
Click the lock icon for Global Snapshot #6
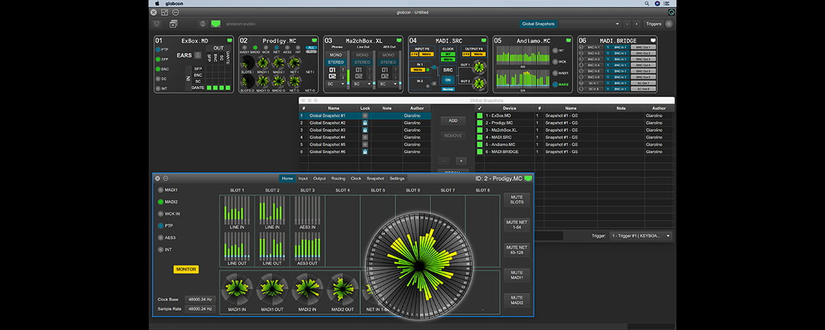pyautogui.click(x=365, y=151)
